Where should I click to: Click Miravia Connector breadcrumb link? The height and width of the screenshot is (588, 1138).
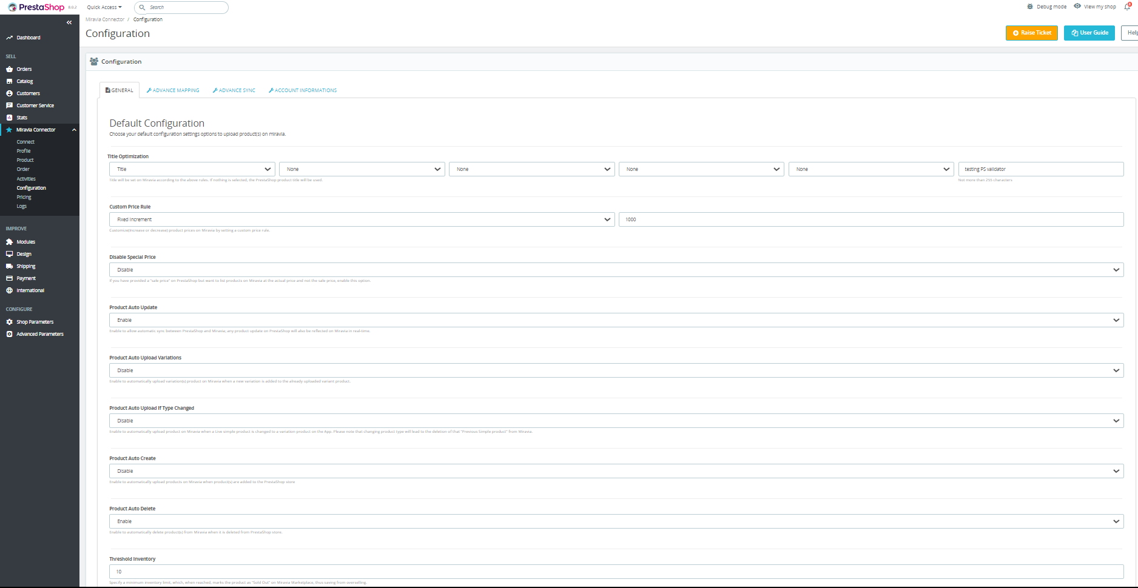[105, 19]
